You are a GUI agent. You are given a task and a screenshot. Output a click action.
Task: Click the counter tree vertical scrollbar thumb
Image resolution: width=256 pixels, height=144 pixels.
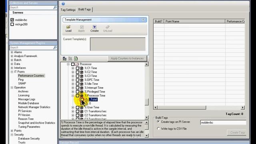(x=147, y=102)
